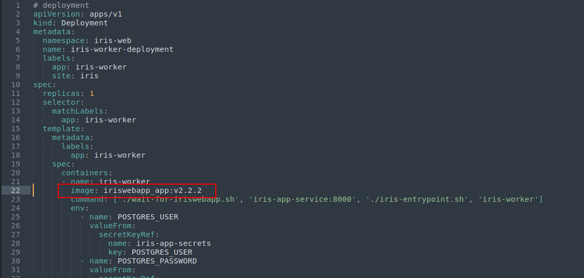The width and height of the screenshot is (584, 278).
Task: Click line number 22 in the gutter
Action: point(15,190)
